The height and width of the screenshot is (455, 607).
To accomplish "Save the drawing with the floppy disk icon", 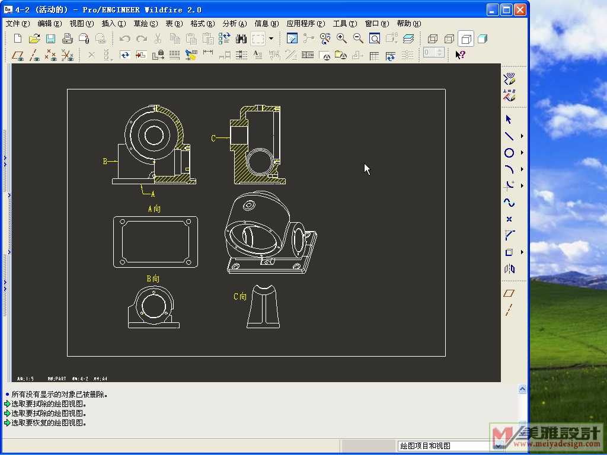I will click(51, 39).
